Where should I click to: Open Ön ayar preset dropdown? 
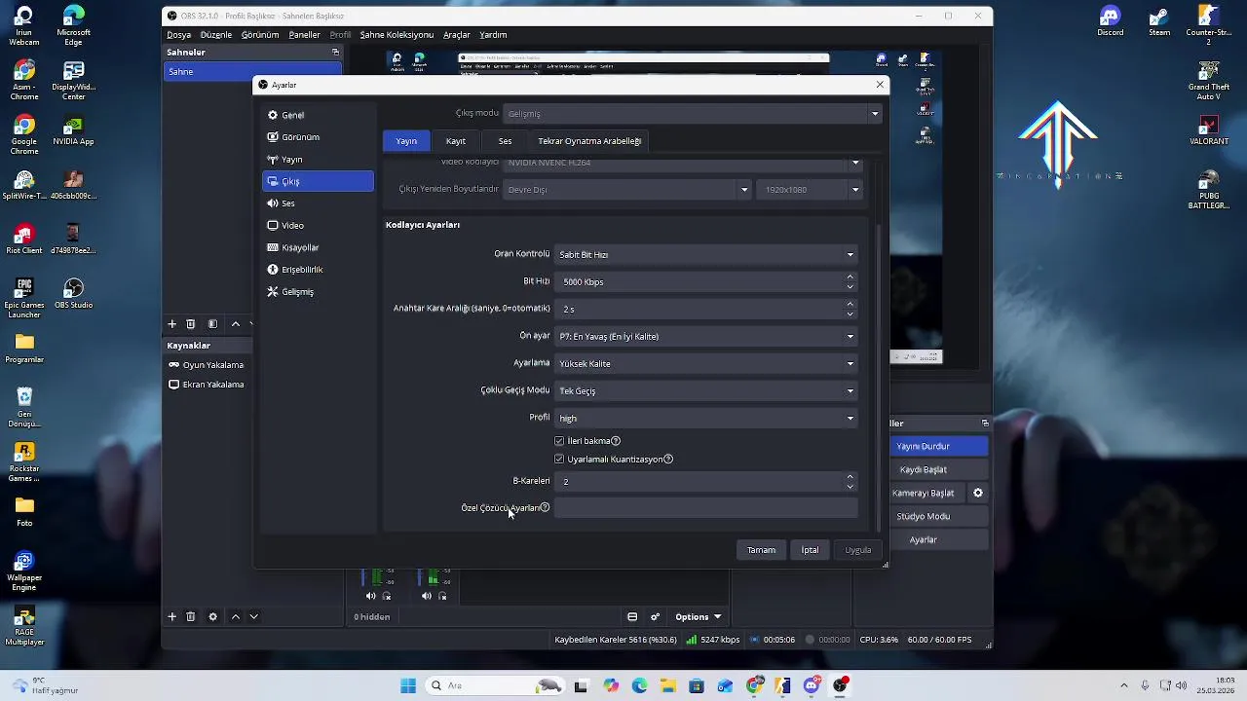tap(705, 337)
